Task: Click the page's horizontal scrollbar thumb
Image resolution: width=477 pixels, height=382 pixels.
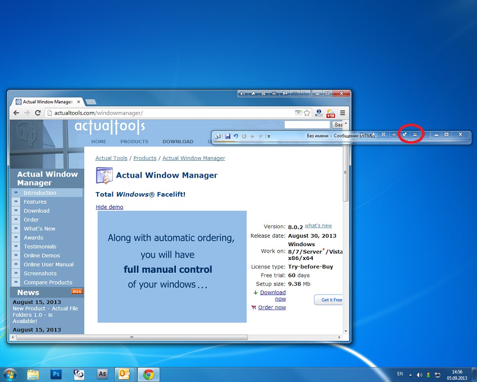Action: (132, 337)
